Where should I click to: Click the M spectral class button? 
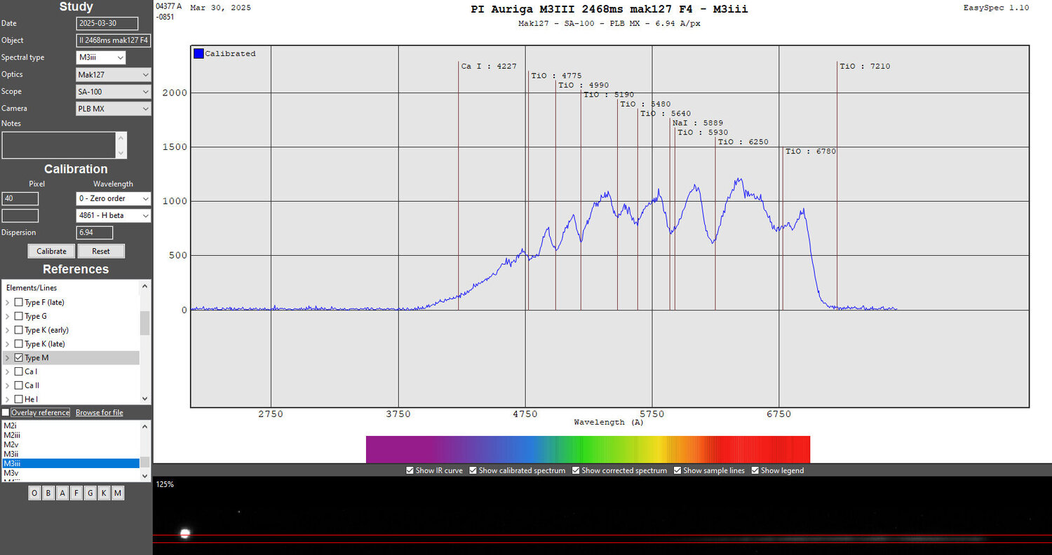tap(118, 493)
